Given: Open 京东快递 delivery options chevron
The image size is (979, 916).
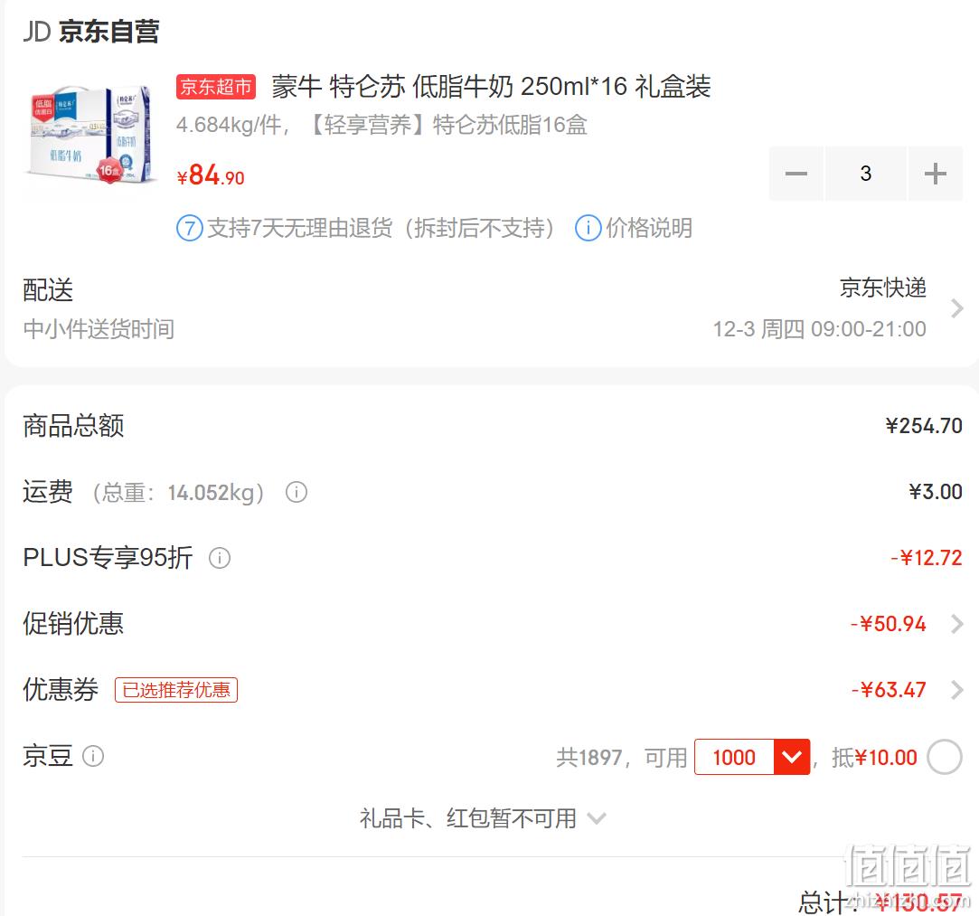Looking at the screenshot, I should point(955,307).
